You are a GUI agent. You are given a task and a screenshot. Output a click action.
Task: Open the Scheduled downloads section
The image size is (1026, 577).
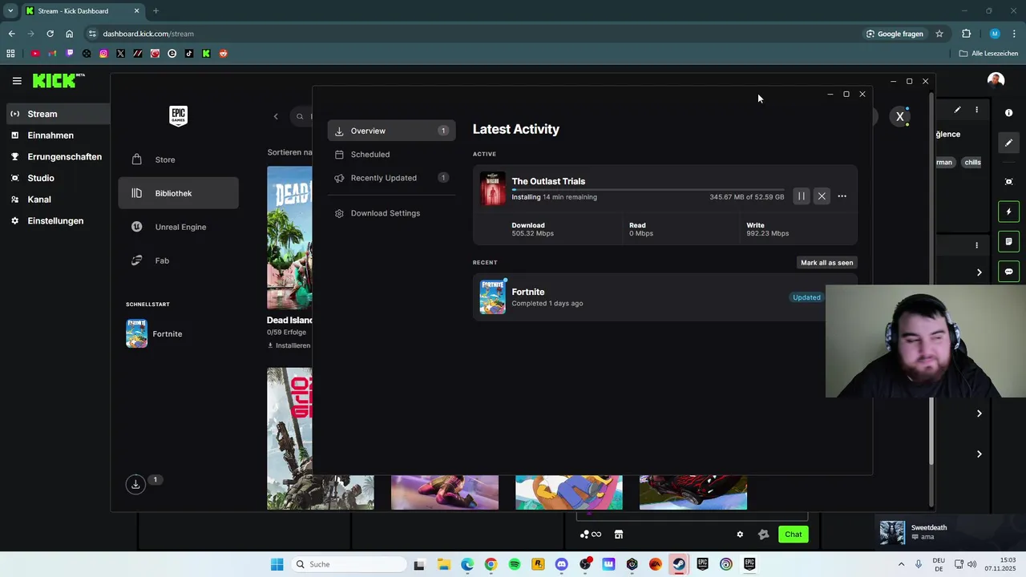click(391, 154)
